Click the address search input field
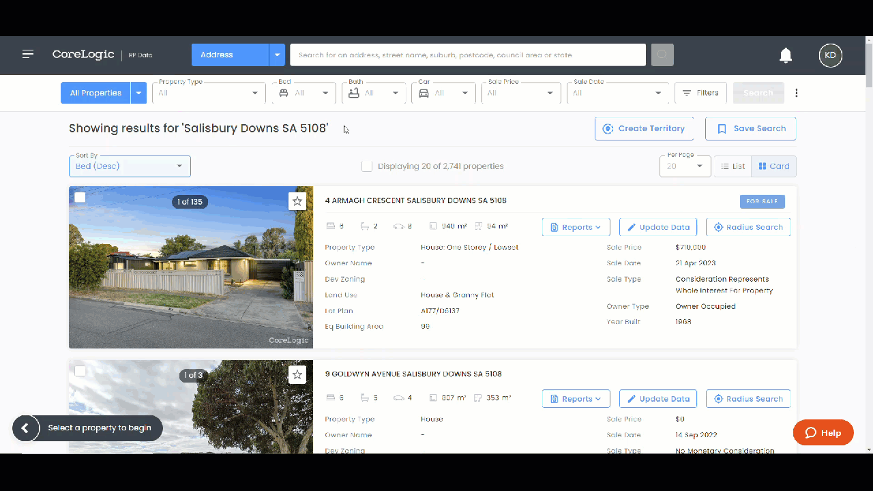This screenshot has width=873, height=491. point(468,55)
